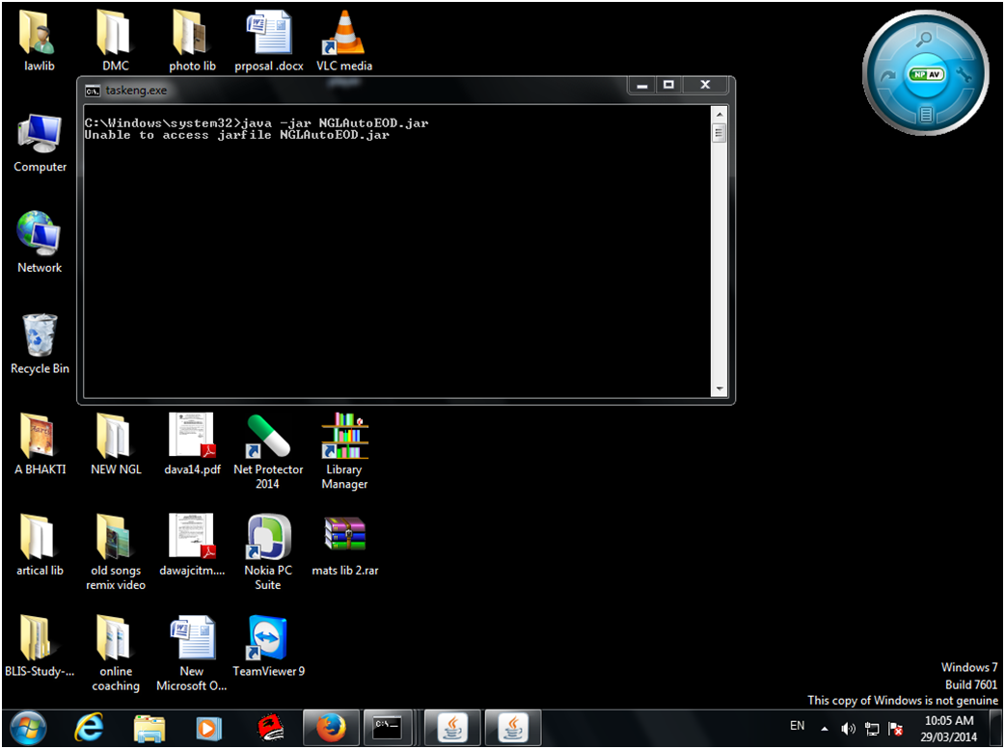Show hidden system tray icons
The width and height of the screenshot is (1005, 749).
pyautogui.click(x=824, y=729)
